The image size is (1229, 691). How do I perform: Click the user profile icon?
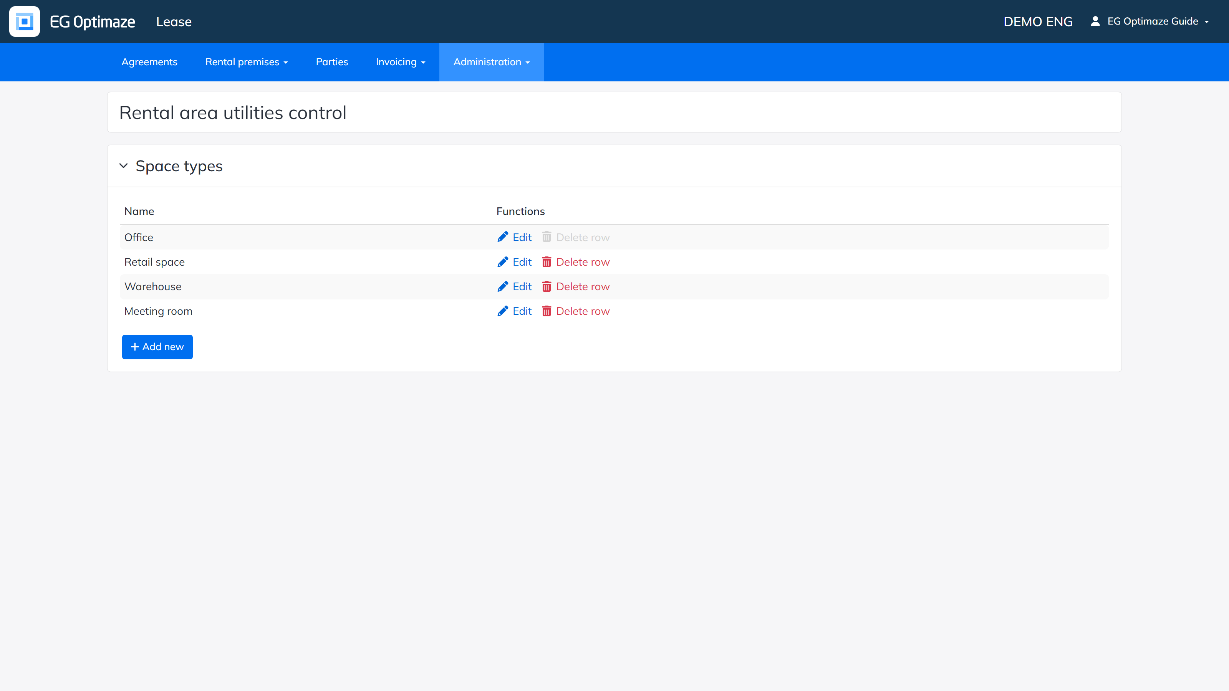1095,21
